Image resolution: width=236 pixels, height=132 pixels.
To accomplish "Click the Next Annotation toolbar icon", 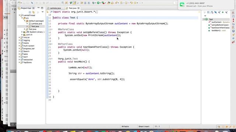I will [x=121, y=3].
